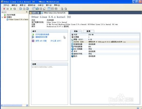Select the 软盘驱动器 floppy device row
142x109 pixels.
coord(105,44)
